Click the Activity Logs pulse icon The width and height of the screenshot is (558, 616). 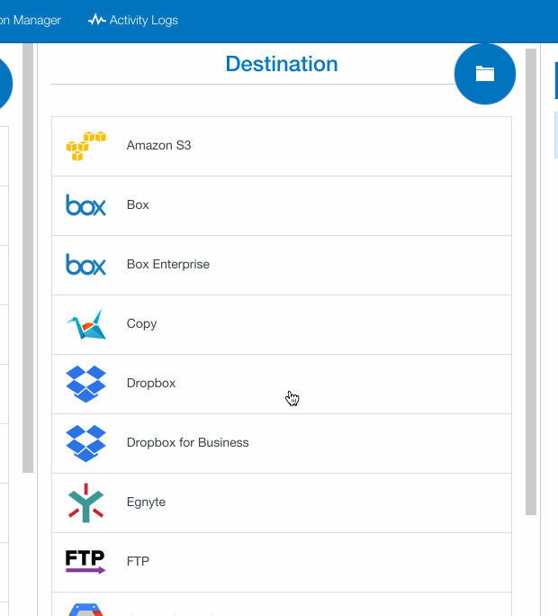(96, 20)
